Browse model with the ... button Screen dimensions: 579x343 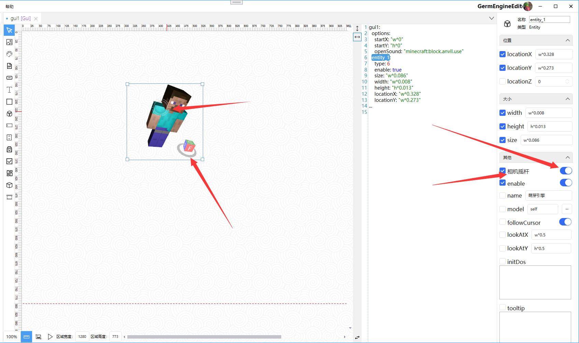coord(567,209)
